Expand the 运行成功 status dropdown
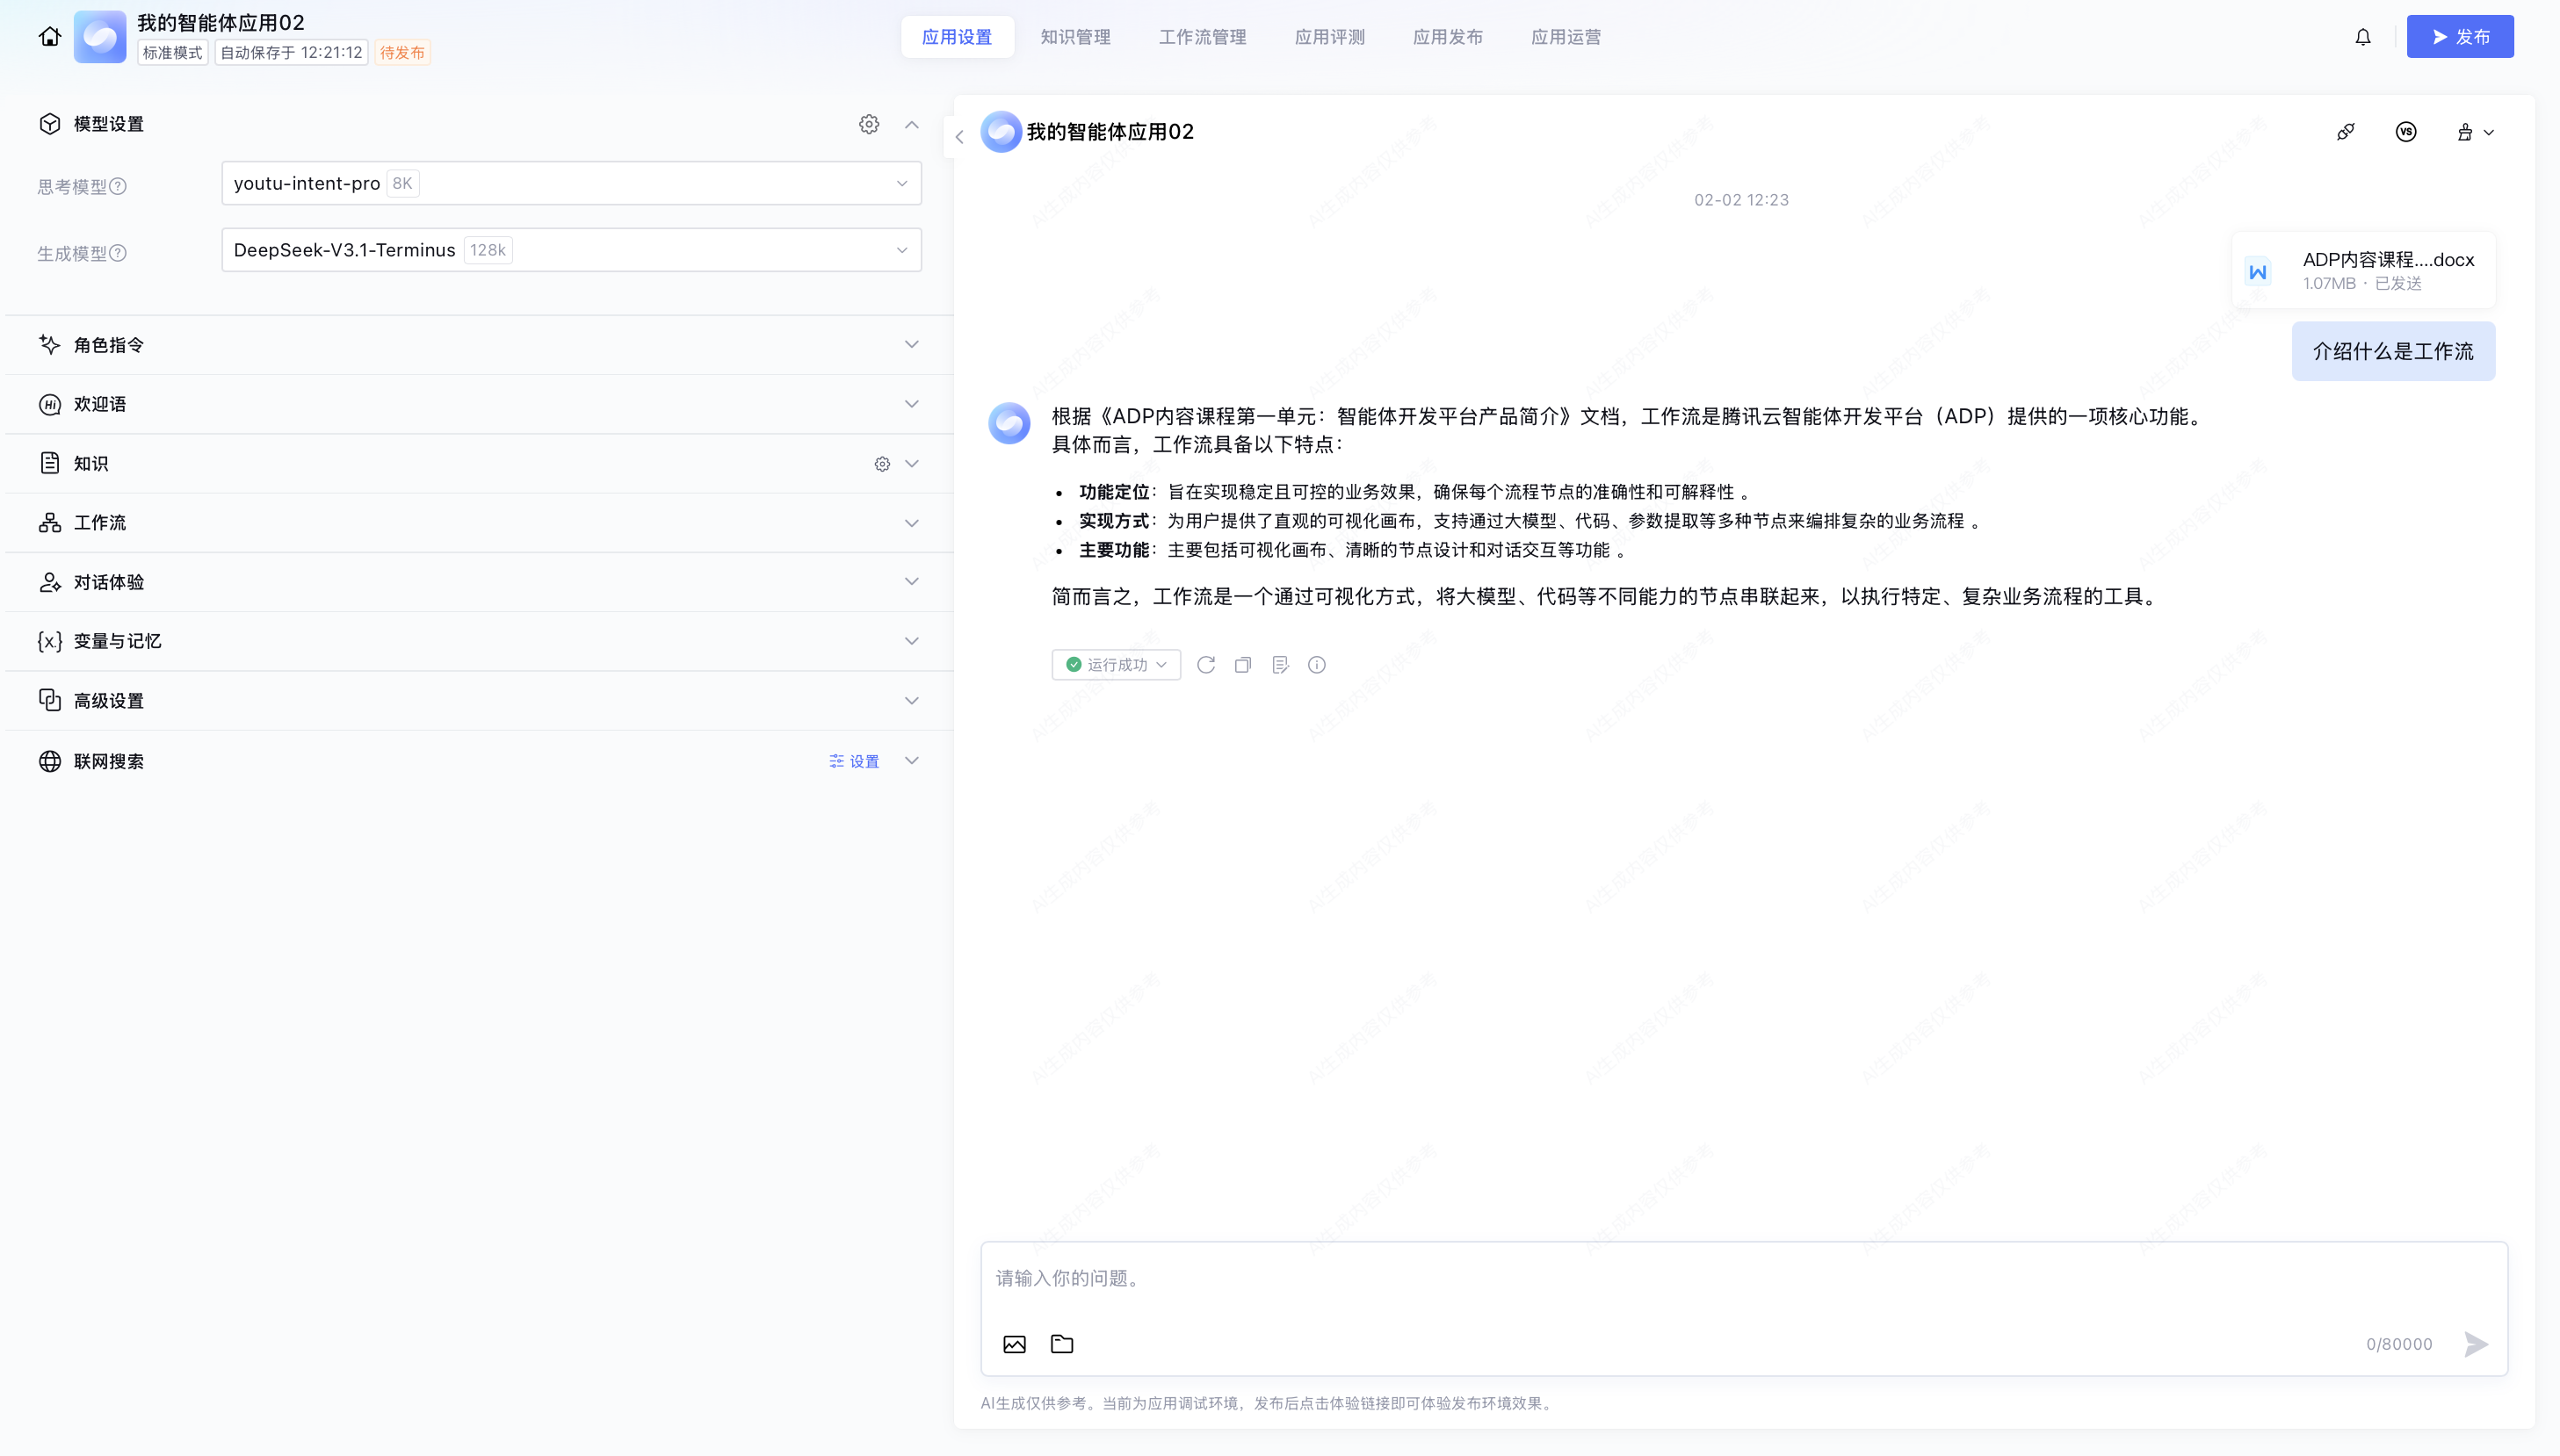The width and height of the screenshot is (2560, 1456). click(x=1116, y=665)
